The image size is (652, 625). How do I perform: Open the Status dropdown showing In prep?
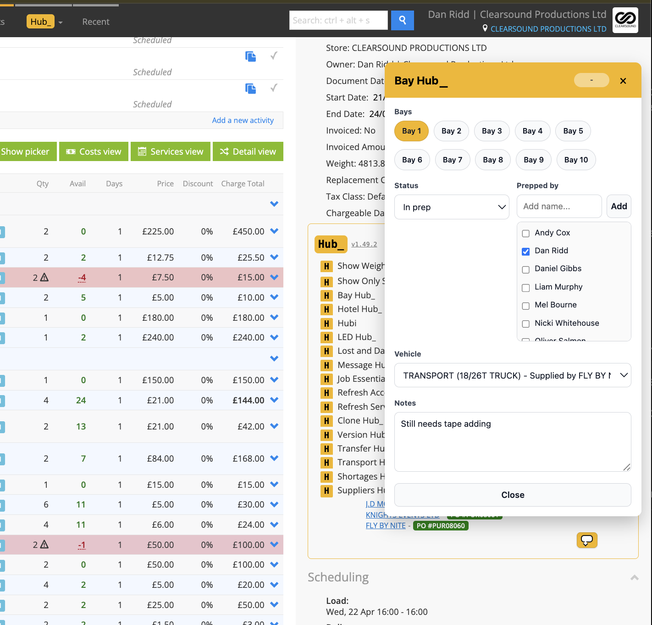coord(452,207)
